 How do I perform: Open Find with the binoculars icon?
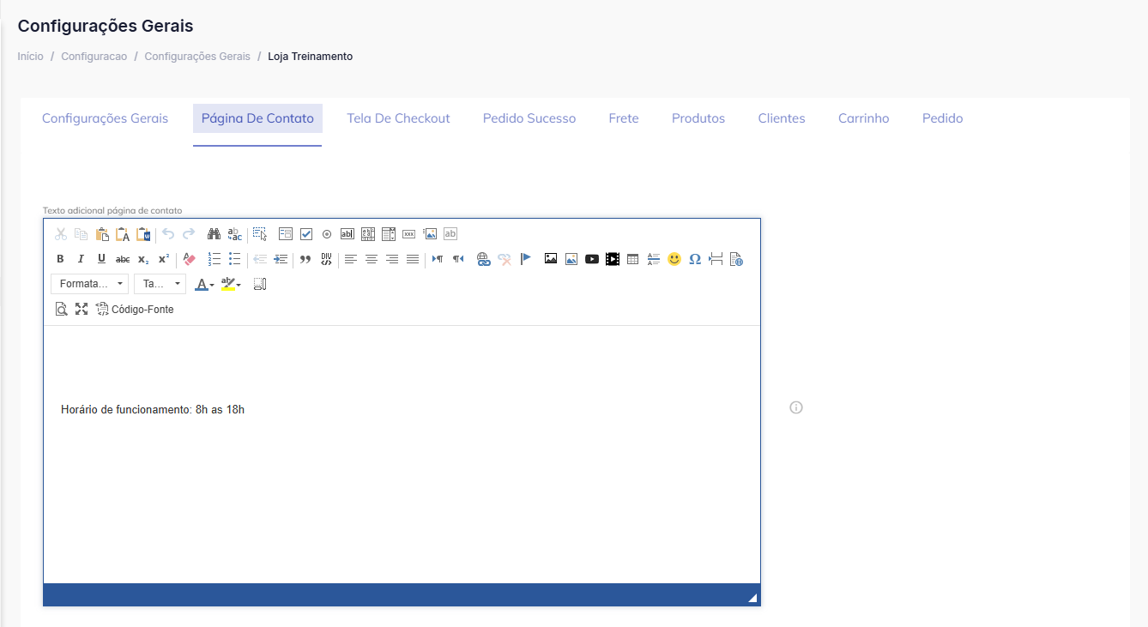pyautogui.click(x=214, y=234)
